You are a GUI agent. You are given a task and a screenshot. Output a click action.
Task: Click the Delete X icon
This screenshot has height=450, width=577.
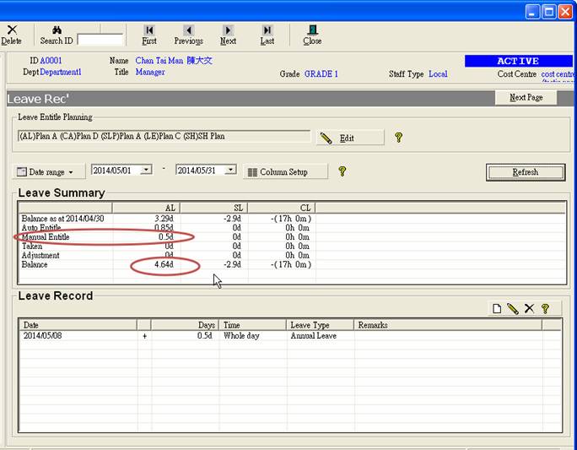pyautogui.click(x=12, y=30)
